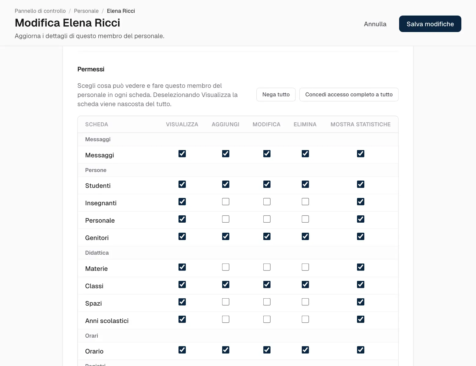Screen dimensions: 476x366
Task: Click the Permessi section heading
Action: [91, 69]
